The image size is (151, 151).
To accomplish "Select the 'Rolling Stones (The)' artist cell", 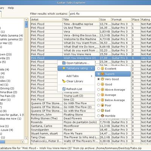I will click(x=46, y=119).
